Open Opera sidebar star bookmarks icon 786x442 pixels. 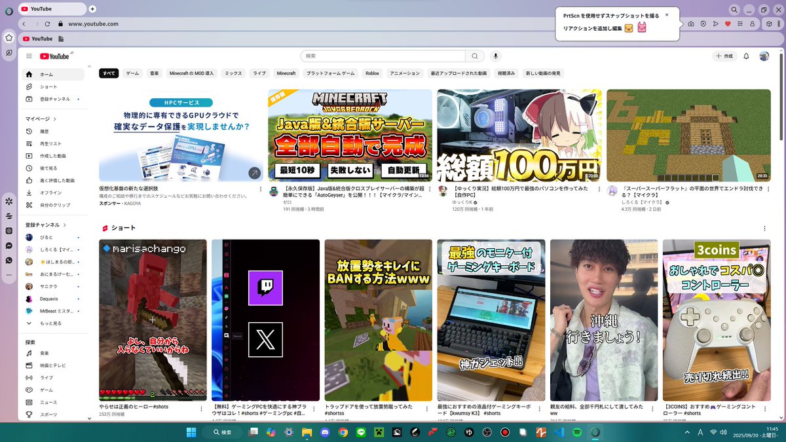[9, 39]
